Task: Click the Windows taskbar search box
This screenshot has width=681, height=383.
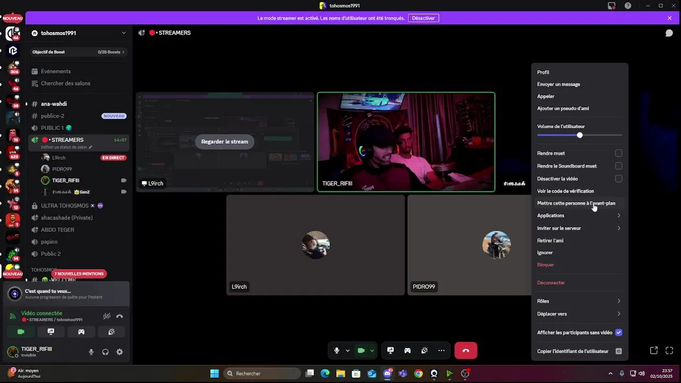Action: 262,373
